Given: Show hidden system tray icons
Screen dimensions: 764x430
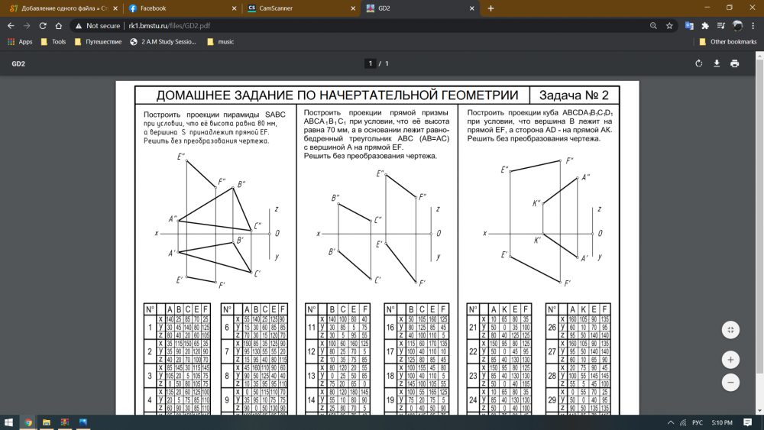Looking at the screenshot, I should point(671,422).
